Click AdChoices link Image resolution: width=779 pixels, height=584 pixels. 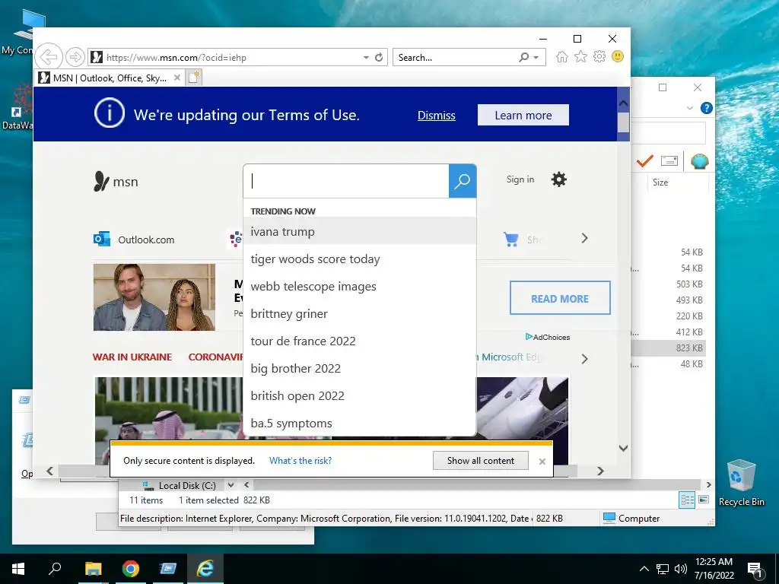(548, 337)
